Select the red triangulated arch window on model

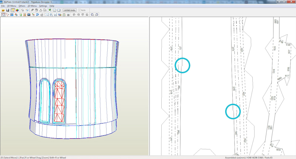(x=60, y=101)
